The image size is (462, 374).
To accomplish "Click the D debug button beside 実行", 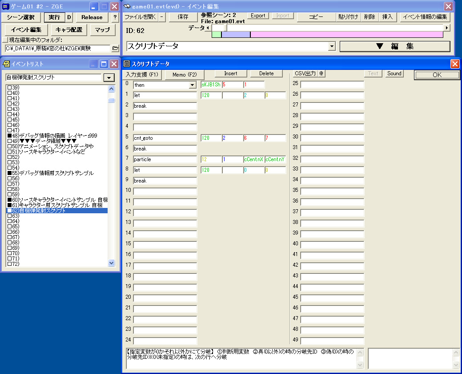I will click(69, 17).
